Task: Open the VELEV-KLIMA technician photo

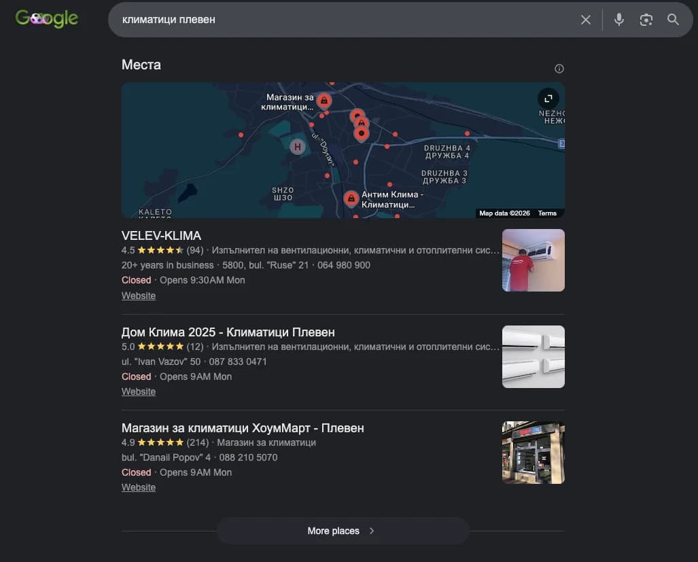Action: click(534, 260)
